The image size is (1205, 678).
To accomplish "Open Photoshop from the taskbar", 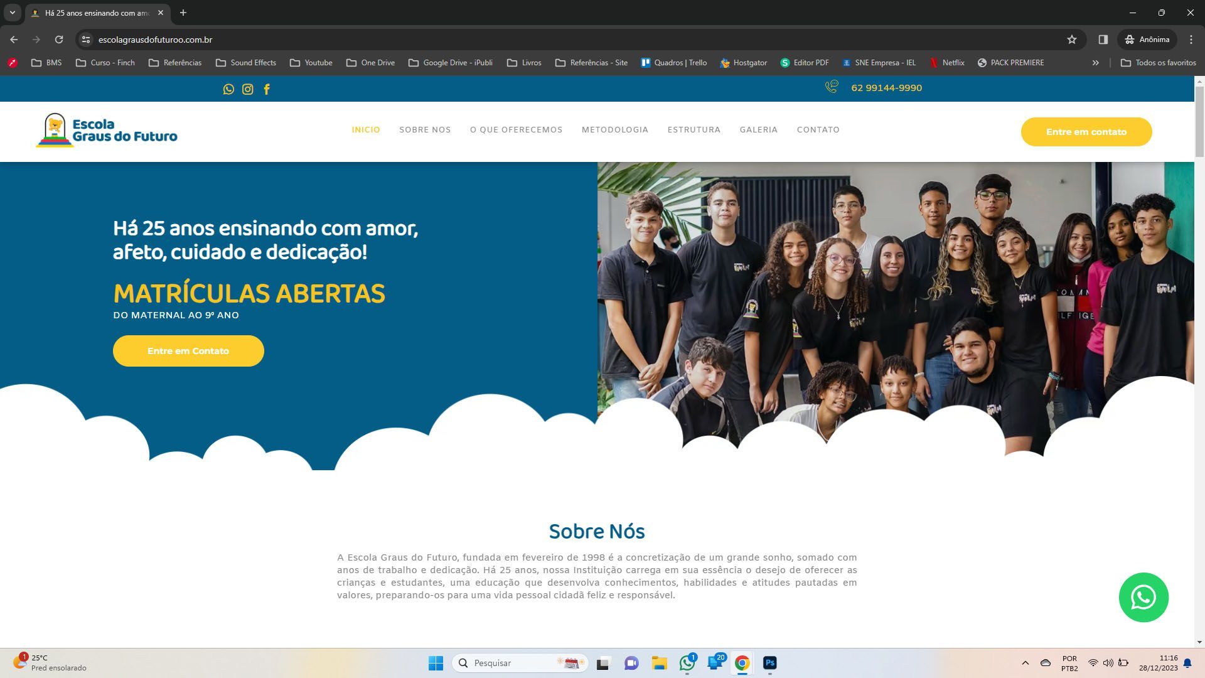I will [x=769, y=663].
